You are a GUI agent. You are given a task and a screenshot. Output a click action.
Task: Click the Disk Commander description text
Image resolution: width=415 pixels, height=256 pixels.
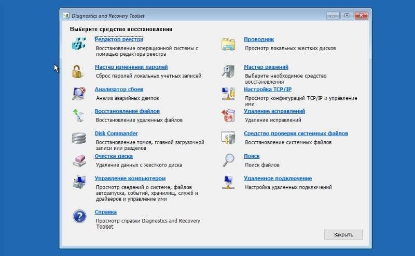[150, 145]
